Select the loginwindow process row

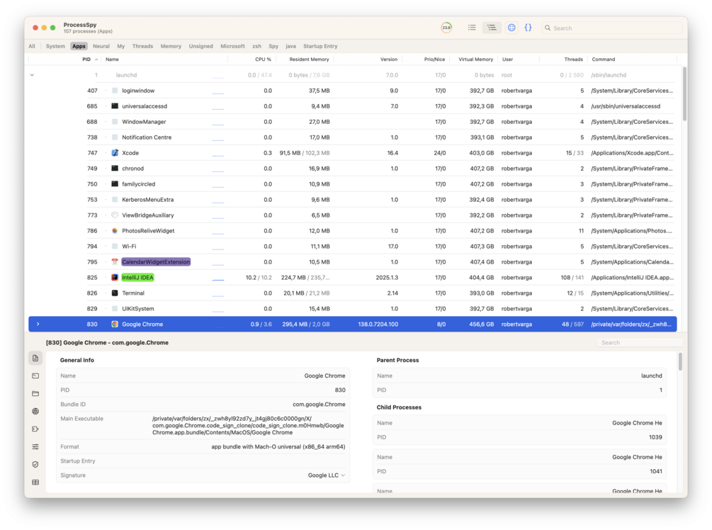pos(352,91)
